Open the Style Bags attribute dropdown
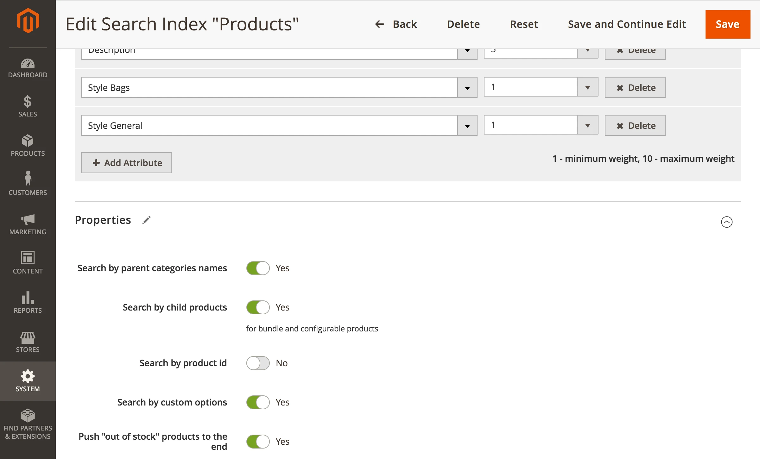Viewport: 760px width, 459px height. pyautogui.click(x=467, y=88)
